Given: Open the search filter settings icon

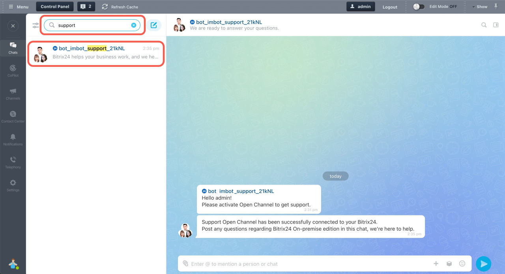Looking at the screenshot, I should pyautogui.click(x=36, y=25).
